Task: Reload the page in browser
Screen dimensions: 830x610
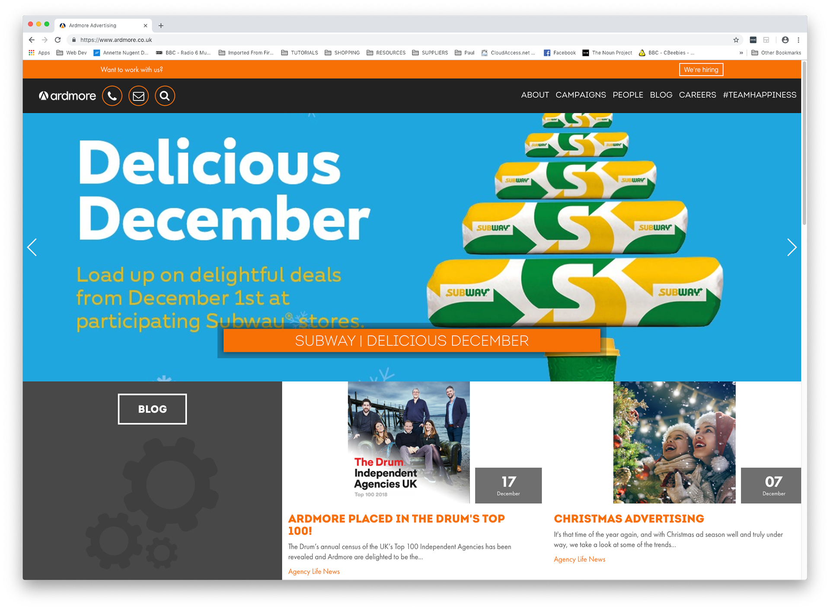Action: click(x=57, y=40)
